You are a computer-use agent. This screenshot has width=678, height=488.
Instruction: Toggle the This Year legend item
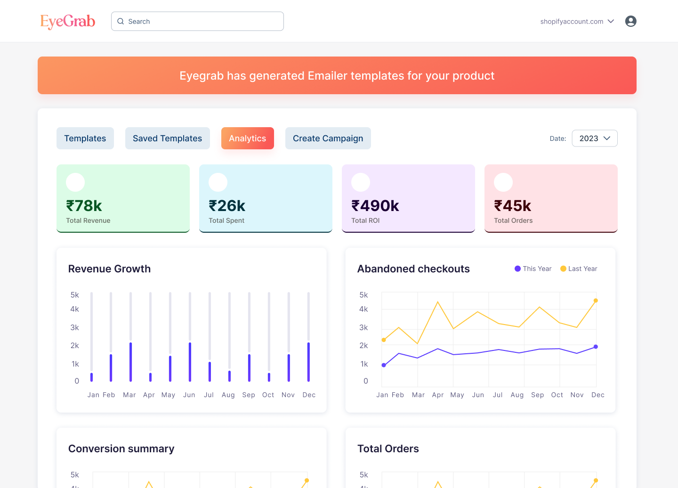pos(533,268)
